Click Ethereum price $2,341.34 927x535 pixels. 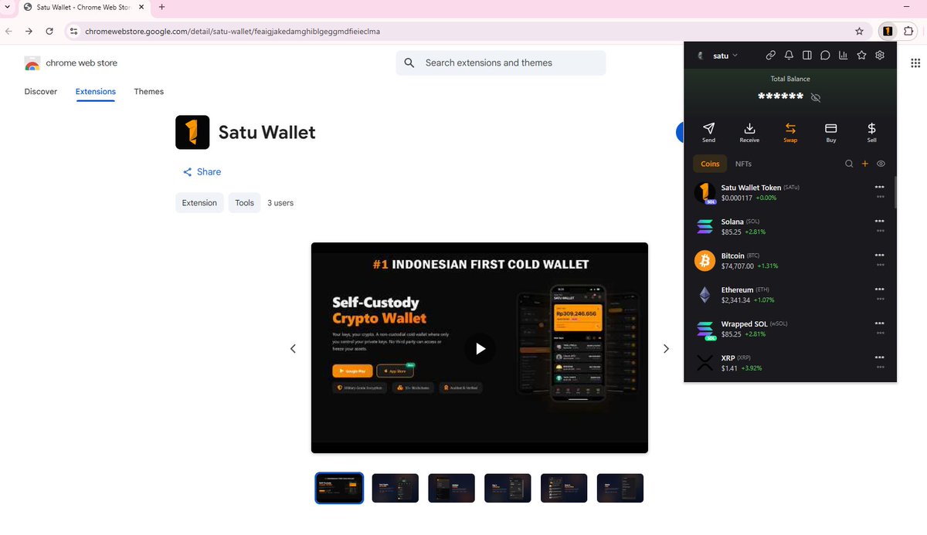click(735, 300)
